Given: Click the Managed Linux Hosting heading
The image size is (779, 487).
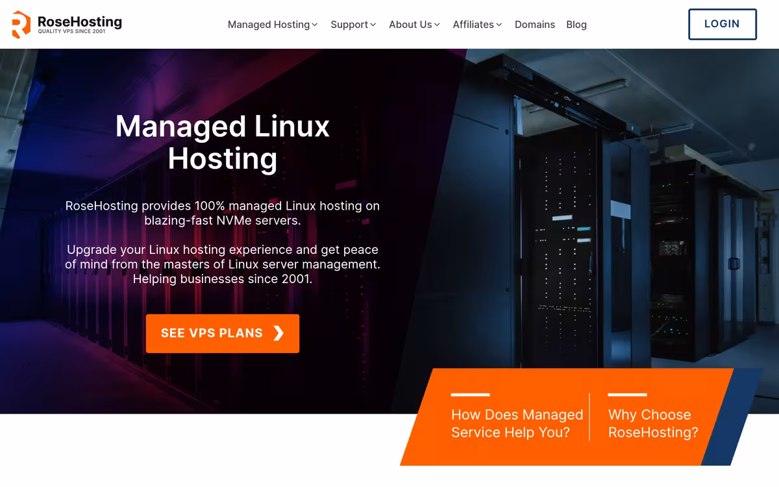Looking at the screenshot, I should (x=223, y=142).
